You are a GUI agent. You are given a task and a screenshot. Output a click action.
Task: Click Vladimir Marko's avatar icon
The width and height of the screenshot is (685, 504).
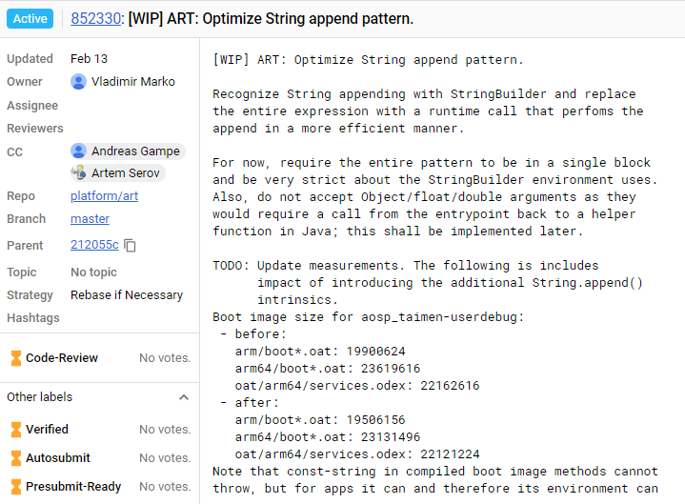tap(79, 82)
